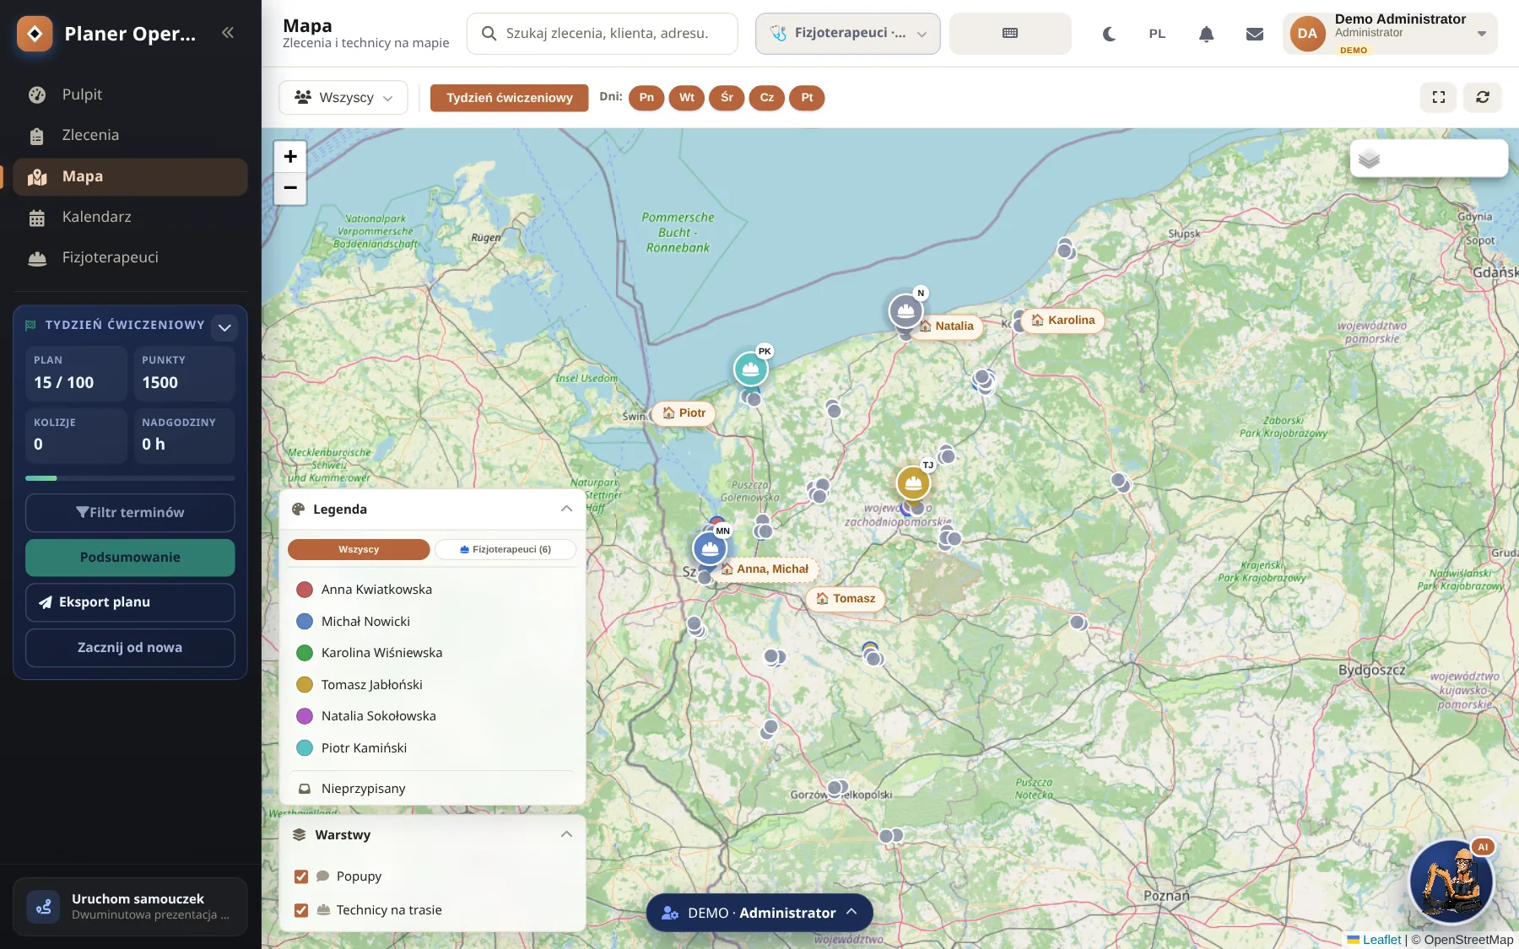Click Filtr terminów button
The width and height of the screenshot is (1519, 949).
click(130, 513)
